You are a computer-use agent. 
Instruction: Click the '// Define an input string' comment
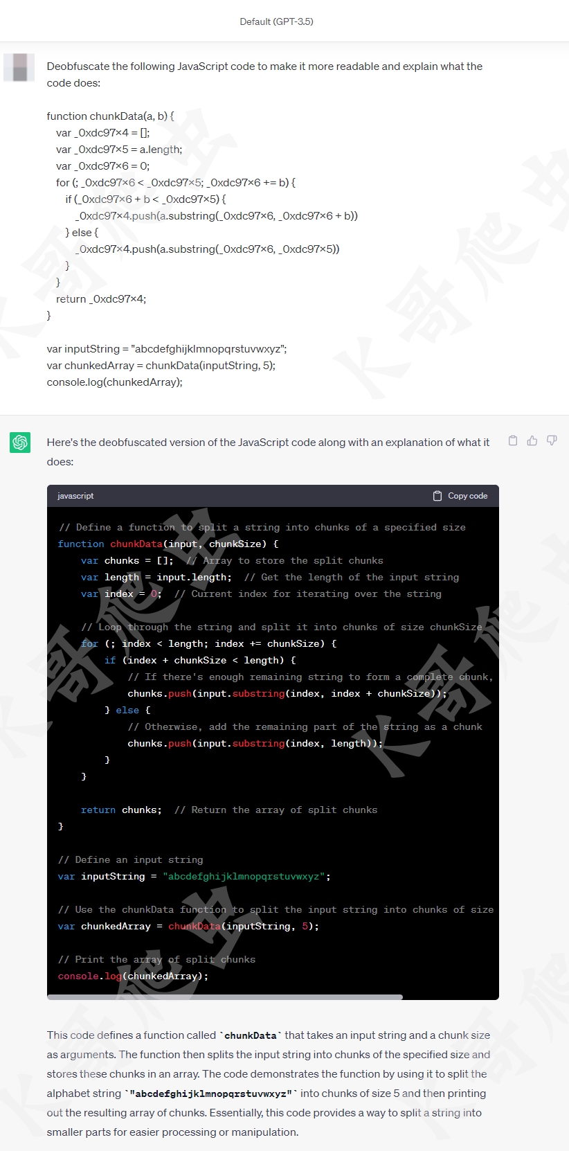pyautogui.click(x=131, y=859)
